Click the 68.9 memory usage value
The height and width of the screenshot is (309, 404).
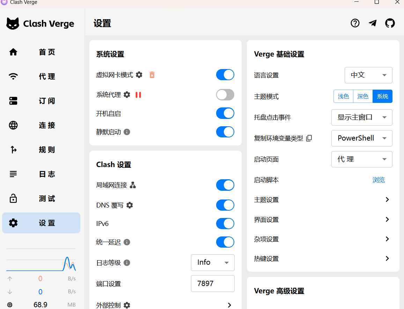(x=41, y=305)
